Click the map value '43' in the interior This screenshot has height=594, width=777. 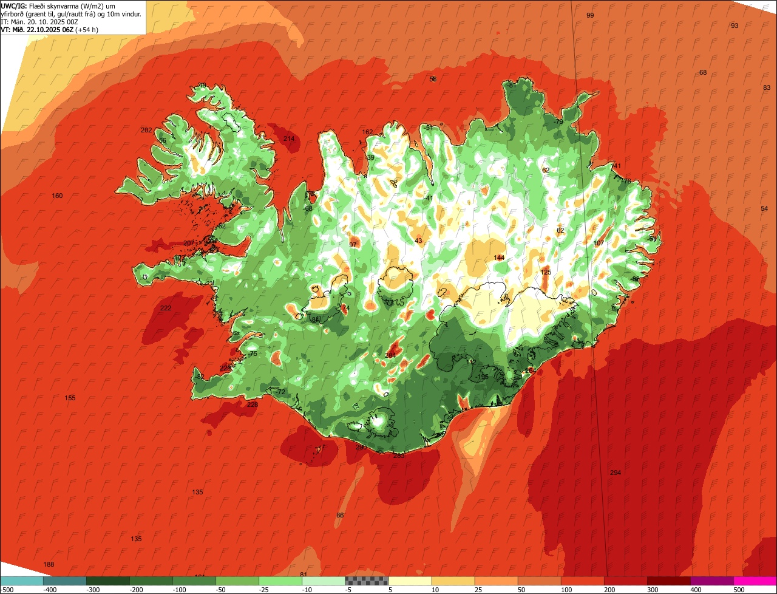tap(418, 241)
